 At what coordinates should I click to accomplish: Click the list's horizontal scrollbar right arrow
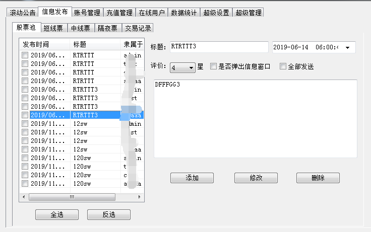pos(139,197)
